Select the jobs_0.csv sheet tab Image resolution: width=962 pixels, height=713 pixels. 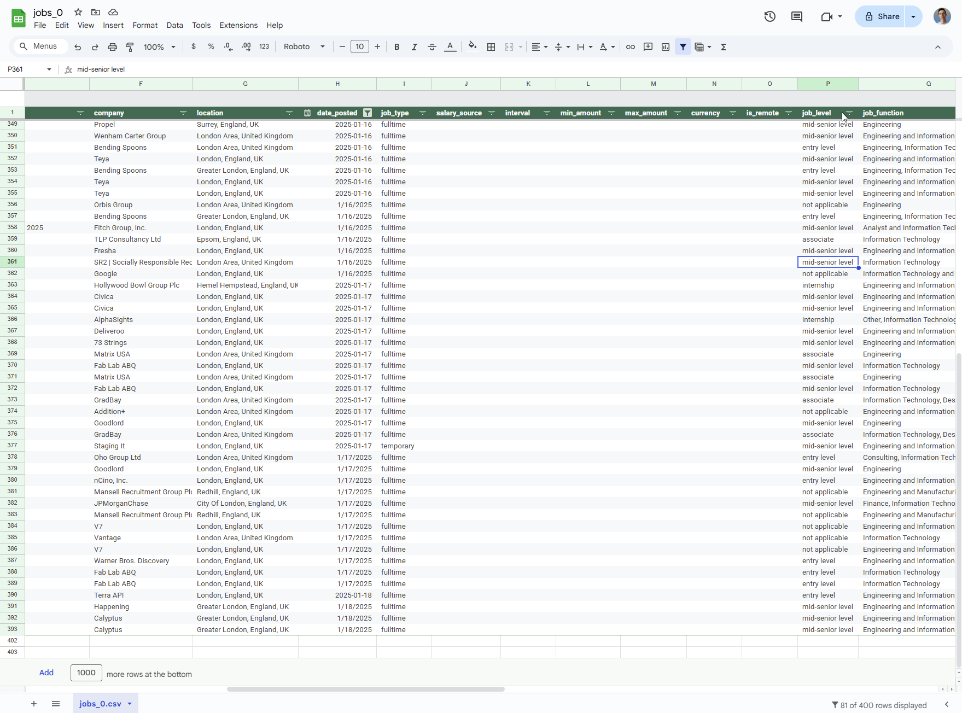pos(101,704)
